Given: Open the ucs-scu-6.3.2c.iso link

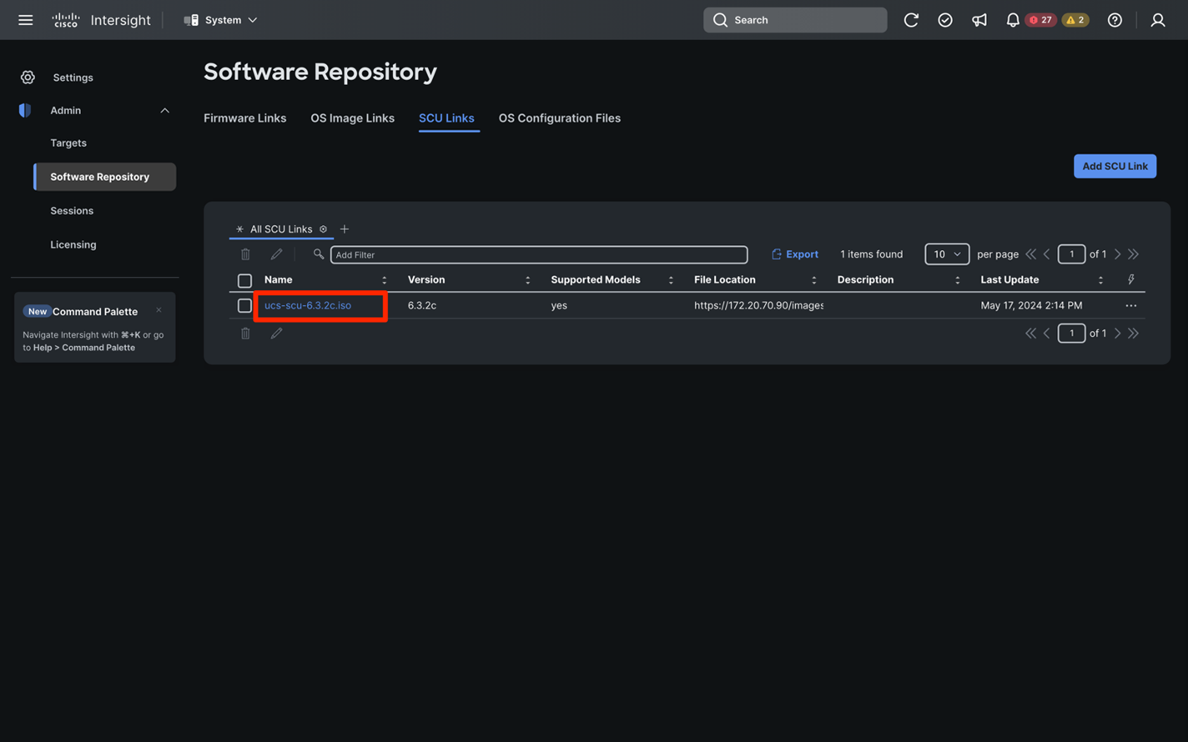Looking at the screenshot, I should (x=308, y=306).
